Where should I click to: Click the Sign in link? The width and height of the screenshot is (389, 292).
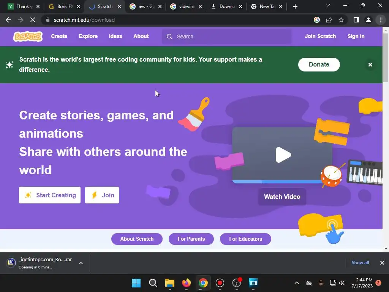click(x=356, y=36)
